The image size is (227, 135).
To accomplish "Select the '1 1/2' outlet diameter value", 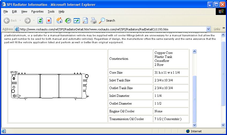I will (158, 104).
